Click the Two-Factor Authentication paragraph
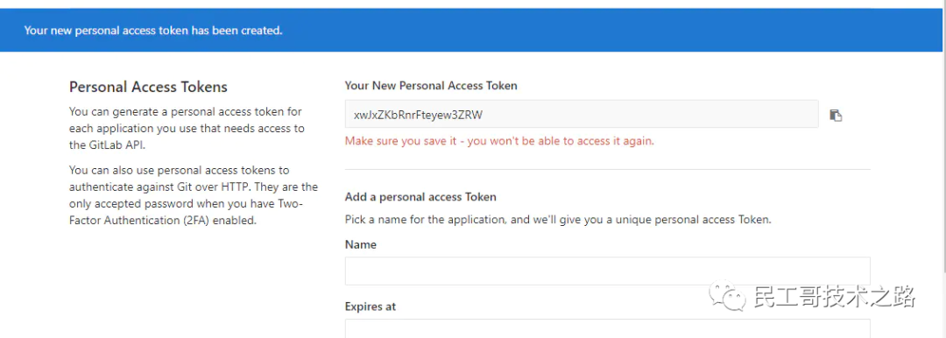This screenshot has height=338, width=946. (x=194, y=195)
